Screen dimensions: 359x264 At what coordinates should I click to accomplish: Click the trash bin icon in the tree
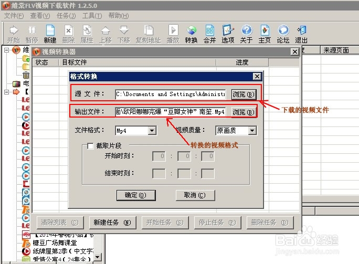point(26,75)
